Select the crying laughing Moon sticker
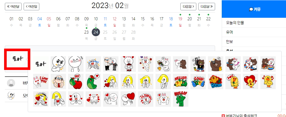Image resolution: width=286 pixels, height=117 pixels. tap(93, 64)
